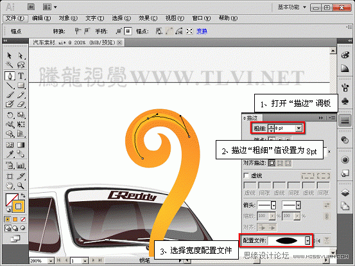Open the Symbols panel icon in dock
The width and height of the screenshot is (355, 266).
(345, 102)
